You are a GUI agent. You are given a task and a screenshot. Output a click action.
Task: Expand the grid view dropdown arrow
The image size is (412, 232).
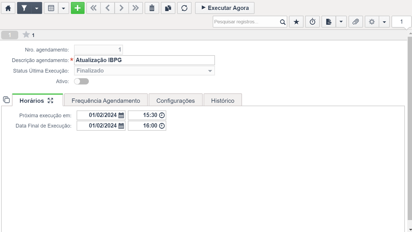(x=63, y=8)
